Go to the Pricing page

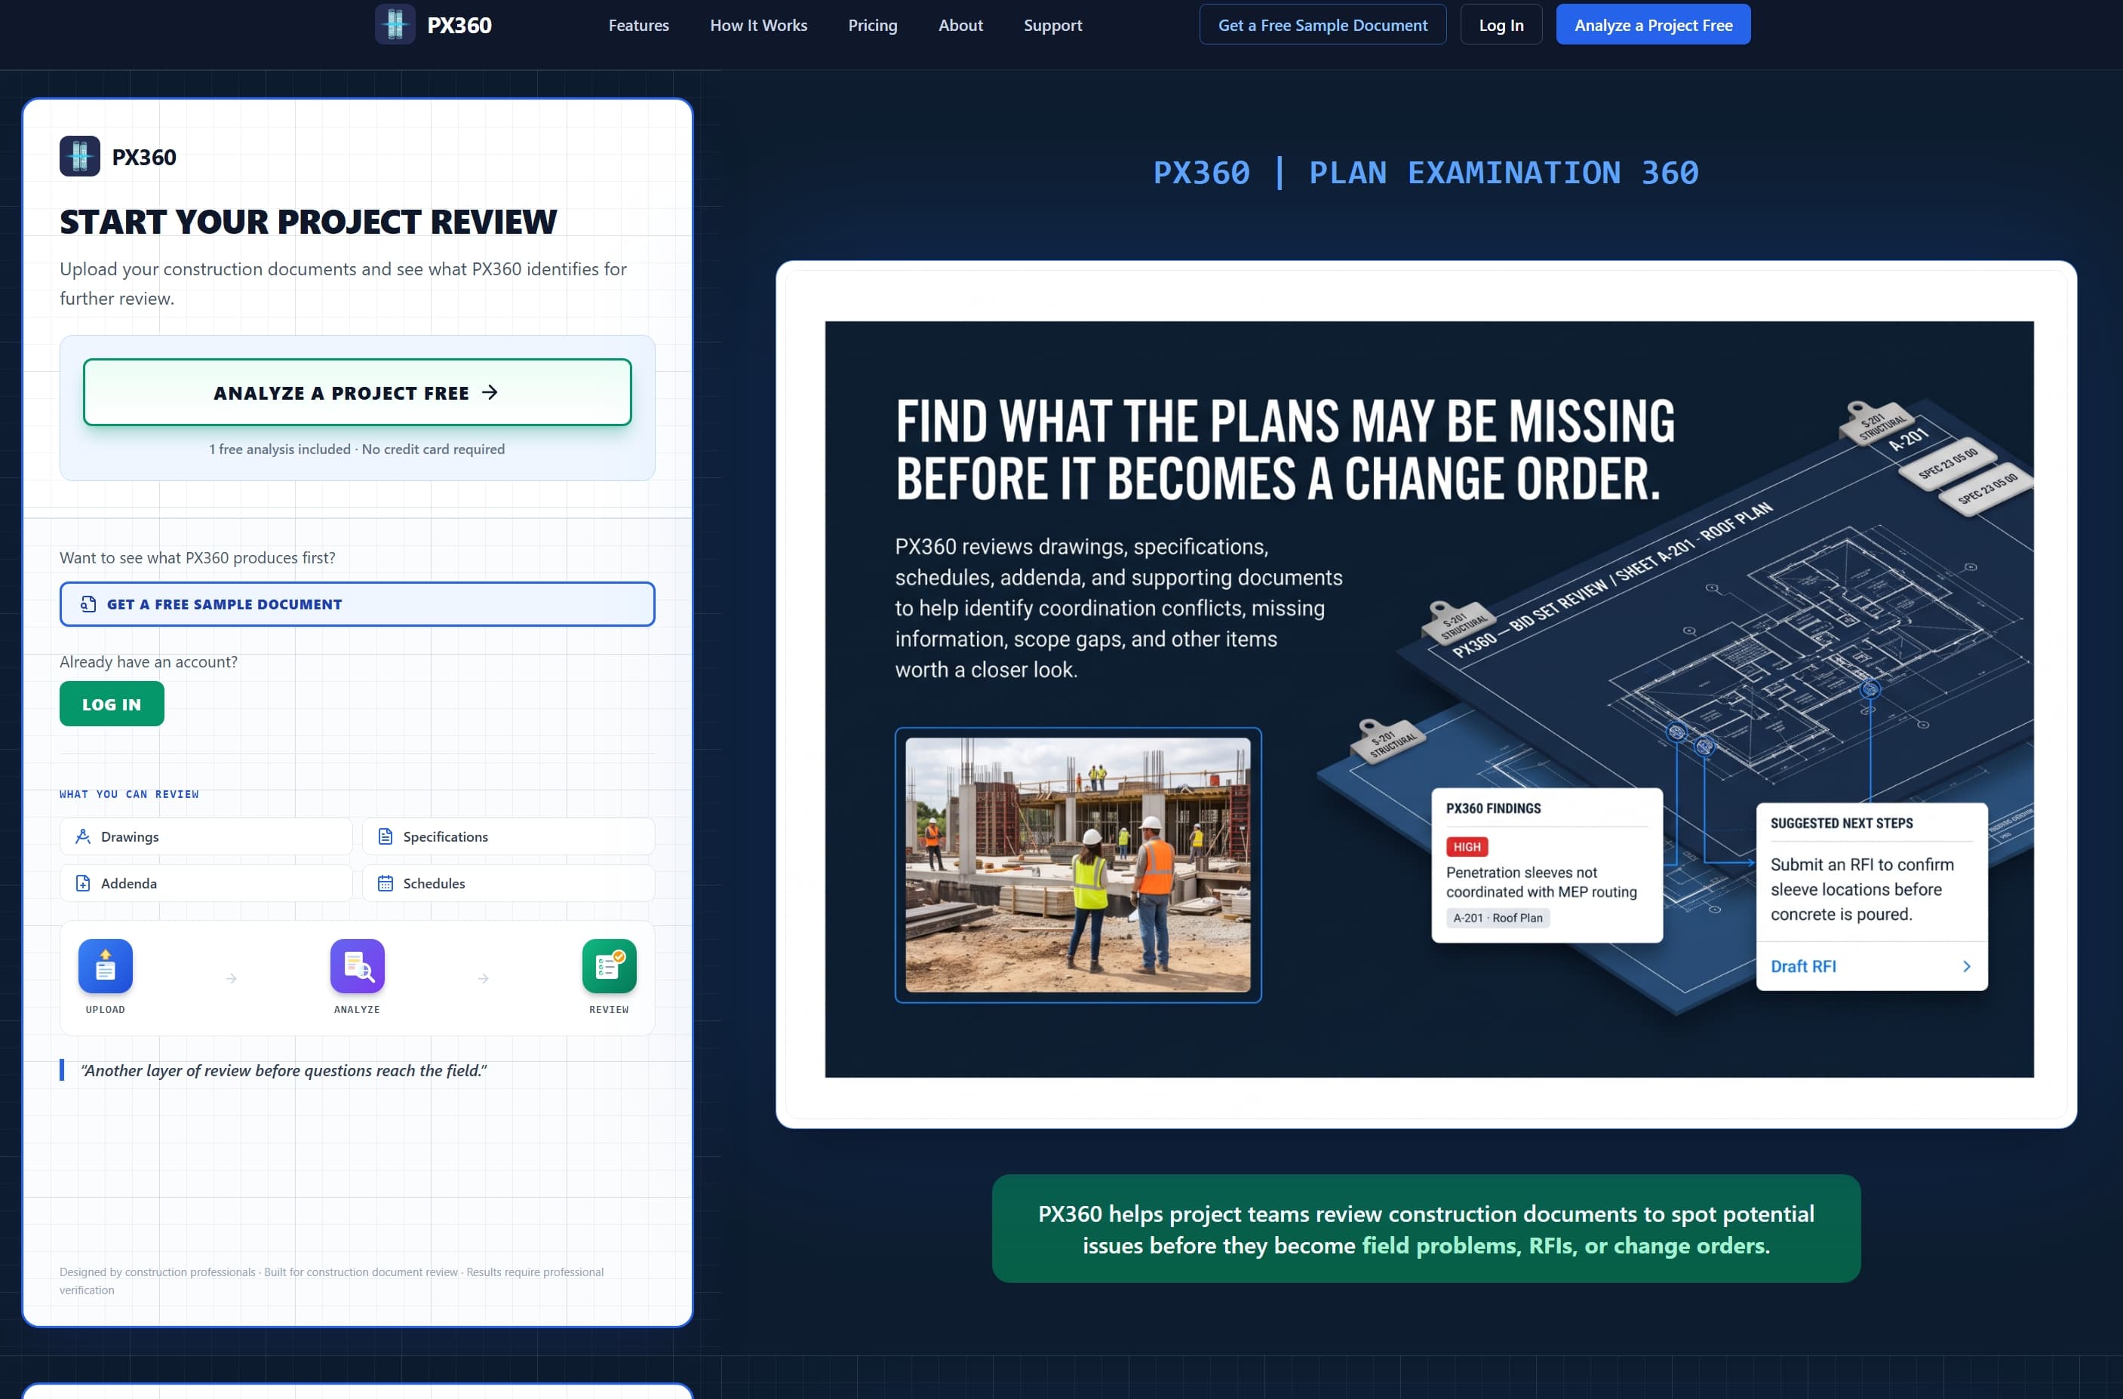873,25
